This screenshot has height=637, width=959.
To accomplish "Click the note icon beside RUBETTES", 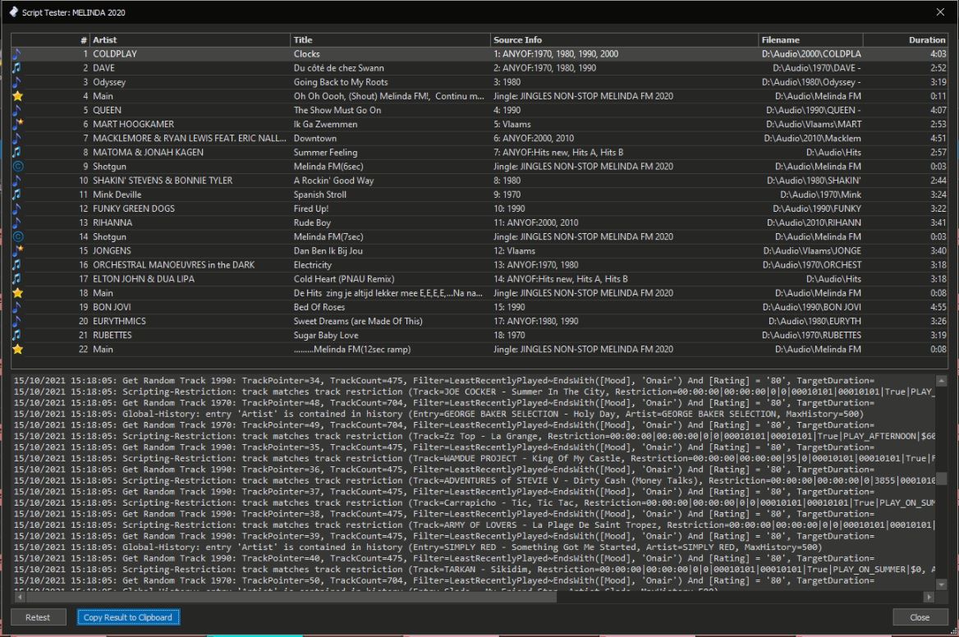I will click(x=17, y=335).
